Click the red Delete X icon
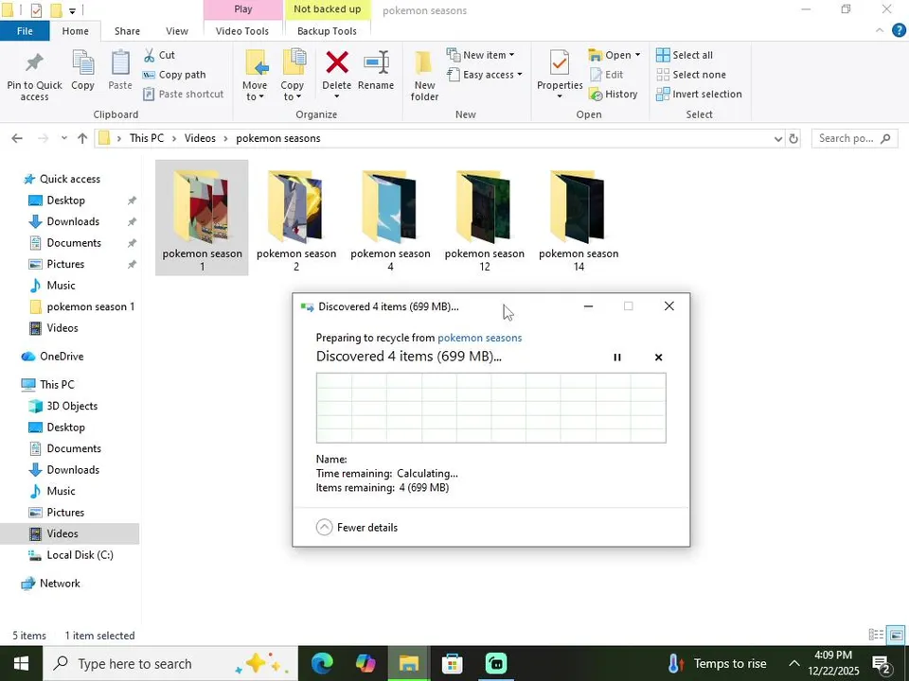Viewport: 909px width, 681px height. click(337, 62)
